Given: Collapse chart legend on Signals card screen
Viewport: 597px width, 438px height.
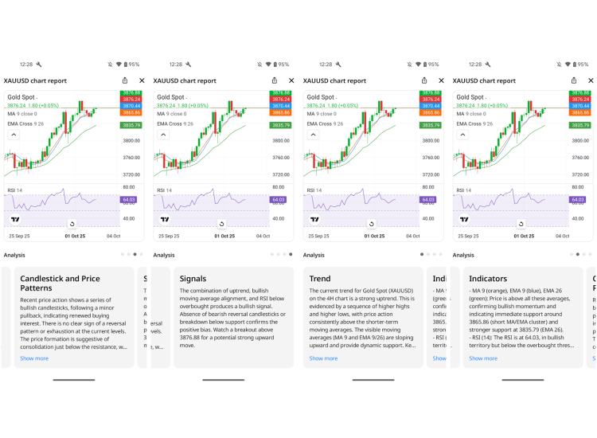Looking at the screenshot, I should pos(163,135).
